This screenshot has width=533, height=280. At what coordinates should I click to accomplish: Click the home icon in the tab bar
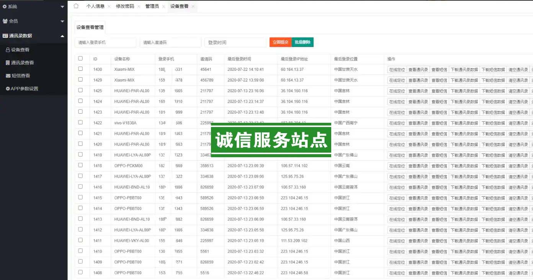pos(76,6)
